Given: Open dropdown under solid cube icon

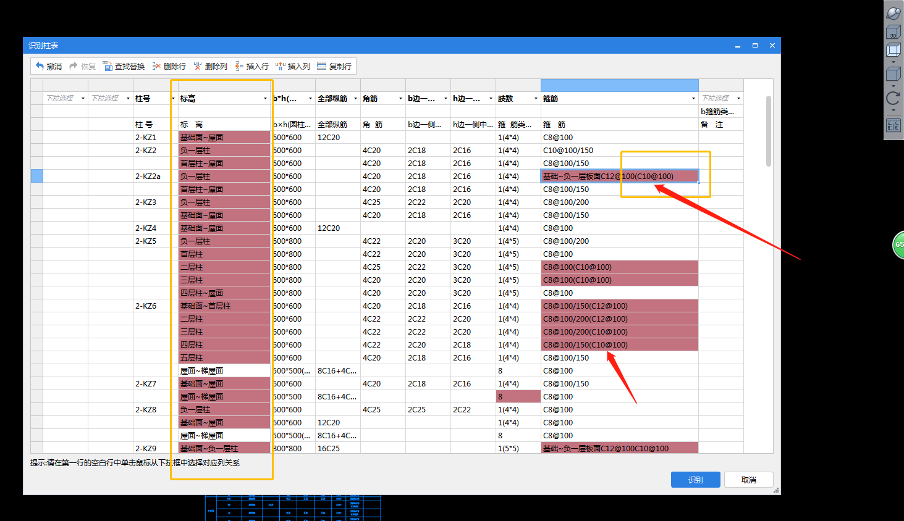Looking at the screenshot, I should click(893, 86).
